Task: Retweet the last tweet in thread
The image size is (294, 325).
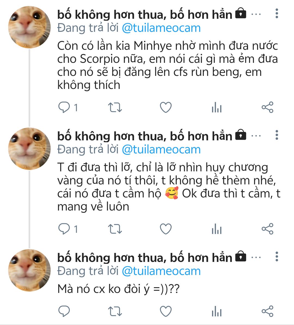Action: click(x=115, y=311)
